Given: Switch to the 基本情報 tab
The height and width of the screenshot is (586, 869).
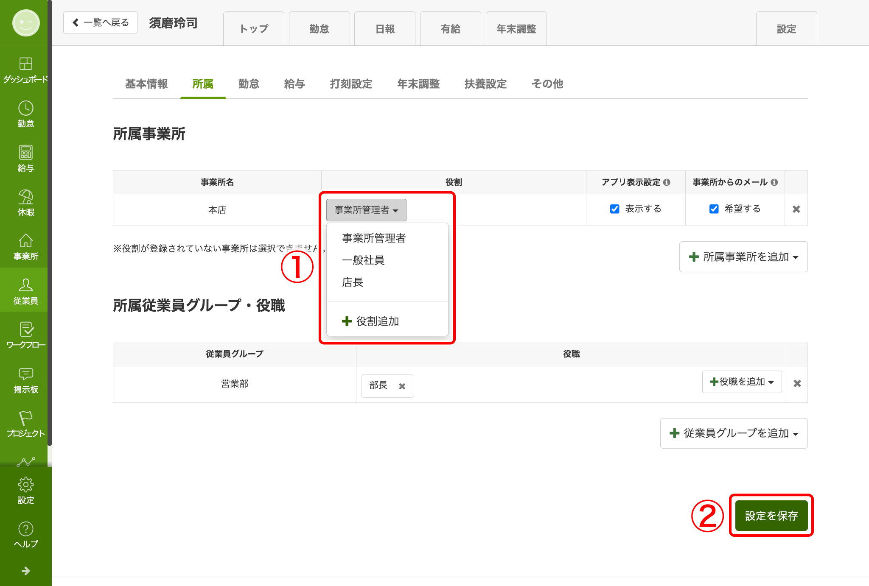Looking at the screenshot, I should [146, 84].
